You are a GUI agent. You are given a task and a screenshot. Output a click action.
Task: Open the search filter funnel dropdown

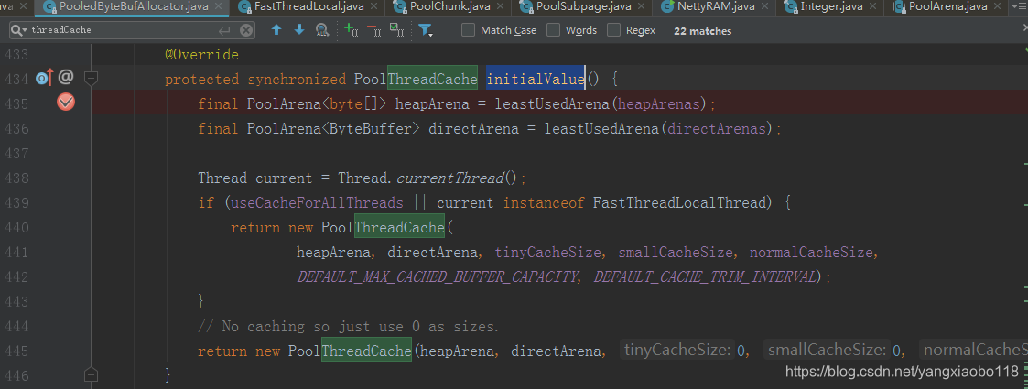427,30
